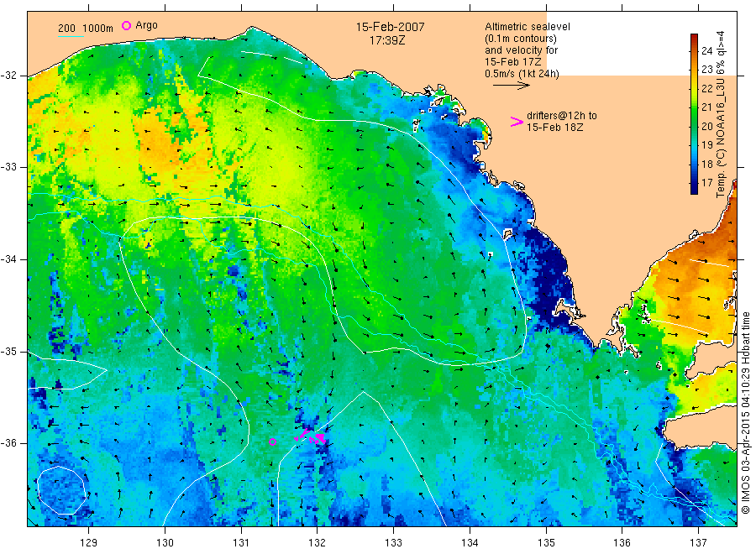The height and width of the screenshot is (554, 756).
Task: Click the Argo float marker near 36°S
Action: pyautogui.click(x=272, y=442)
